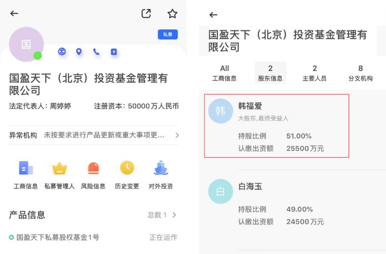Image resolution: width=386 pixels, height=254 pixels.
Task: Open the 异常机构 warning text row
Action: pyautogui.click(x=94, y=135)
